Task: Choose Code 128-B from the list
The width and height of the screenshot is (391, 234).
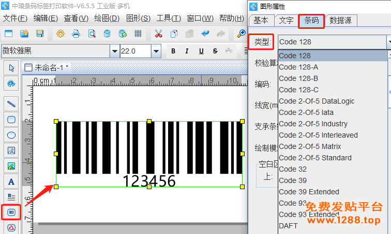Action: (x=333, y=78)
